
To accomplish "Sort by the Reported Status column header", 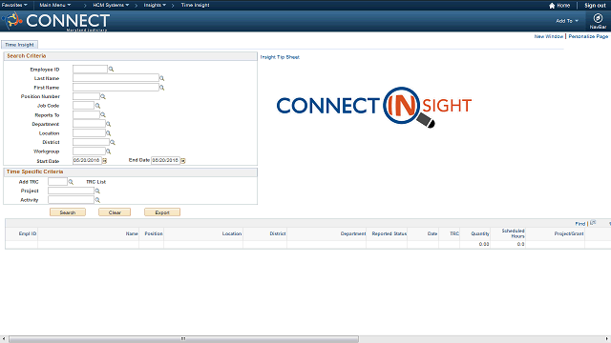I will [x=389, y=233].
